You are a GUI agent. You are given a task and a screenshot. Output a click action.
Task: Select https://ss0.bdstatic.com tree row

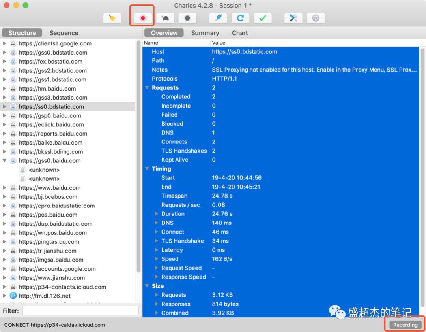point(68,106)
